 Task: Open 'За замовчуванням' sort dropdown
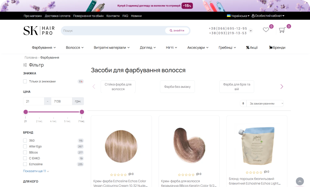click(x=265, y=103)
